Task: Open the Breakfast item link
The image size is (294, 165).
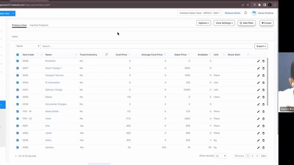Action: coord(50,61)
